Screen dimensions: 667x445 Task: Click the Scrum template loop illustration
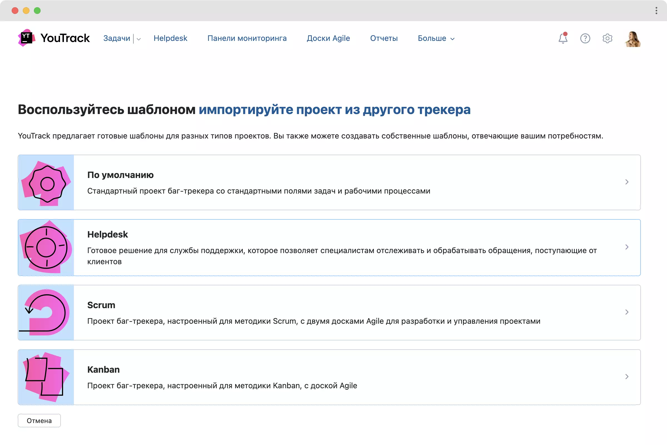(46, 312)
